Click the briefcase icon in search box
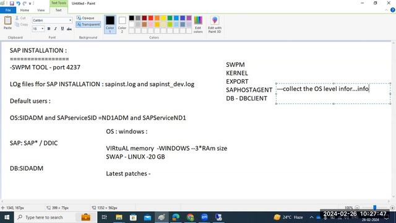 tap(86, 217)
